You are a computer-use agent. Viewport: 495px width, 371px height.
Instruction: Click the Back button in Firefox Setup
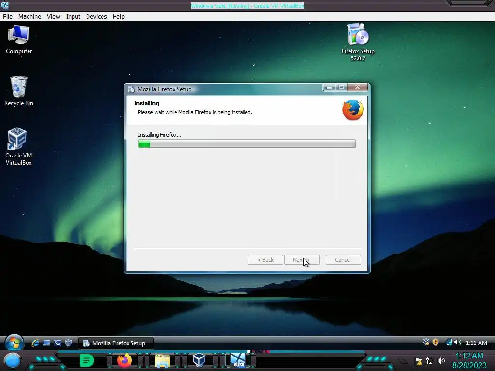pos(265,259)
